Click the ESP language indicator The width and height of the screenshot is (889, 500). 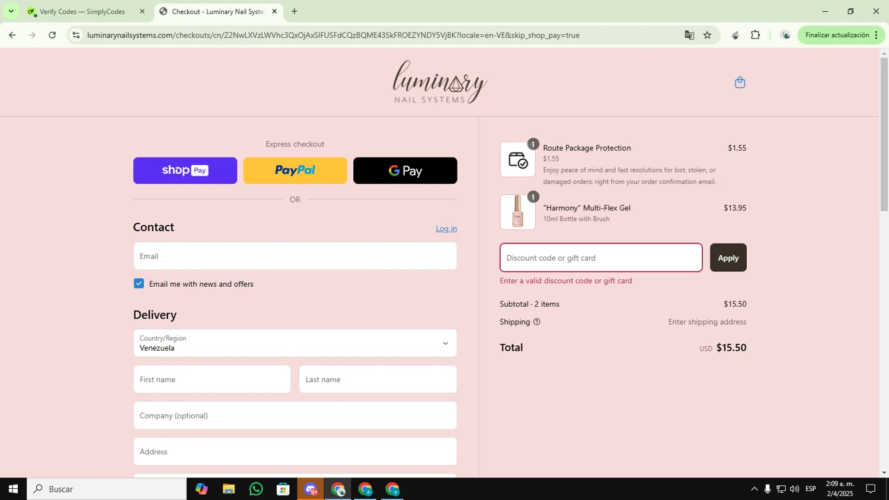(811, 489)
